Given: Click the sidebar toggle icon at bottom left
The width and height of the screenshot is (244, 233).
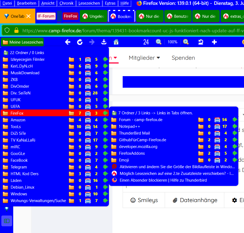Looking at the screenshot, I should (x=7, y=221).
